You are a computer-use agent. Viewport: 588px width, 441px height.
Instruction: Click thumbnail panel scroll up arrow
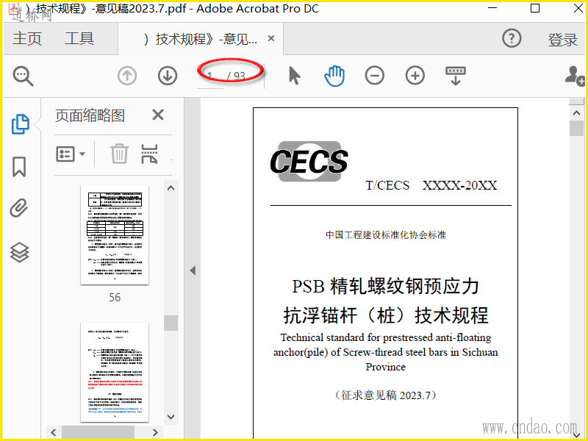[171, 188]
